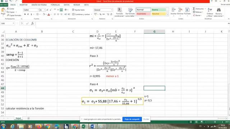
Task: Open the font size 11 dropdown
Action: [x=45, y=10]
